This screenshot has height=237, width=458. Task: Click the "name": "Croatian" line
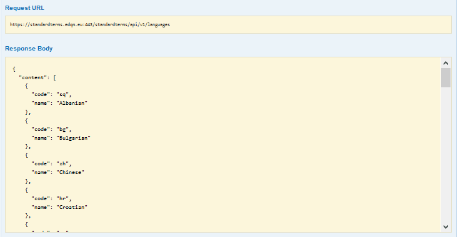59,207
